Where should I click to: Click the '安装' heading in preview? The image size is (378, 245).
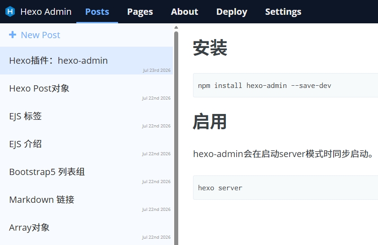(x=210, y=48)
